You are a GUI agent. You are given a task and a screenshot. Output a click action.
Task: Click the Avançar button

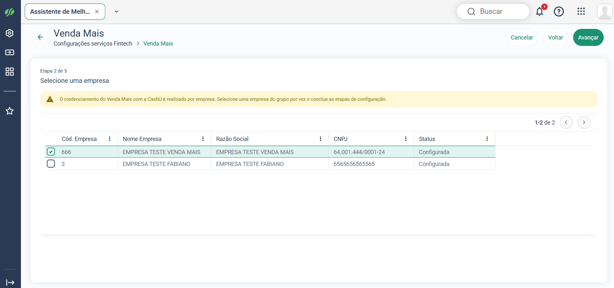click(x=588, y=38)
